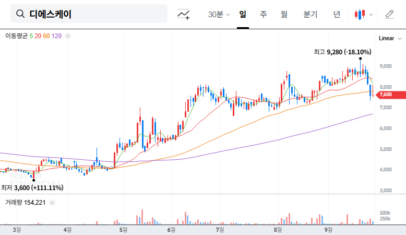Switch to the 주 weekly tab
Viewport: 406px width, 235px height.
(264, 14)
